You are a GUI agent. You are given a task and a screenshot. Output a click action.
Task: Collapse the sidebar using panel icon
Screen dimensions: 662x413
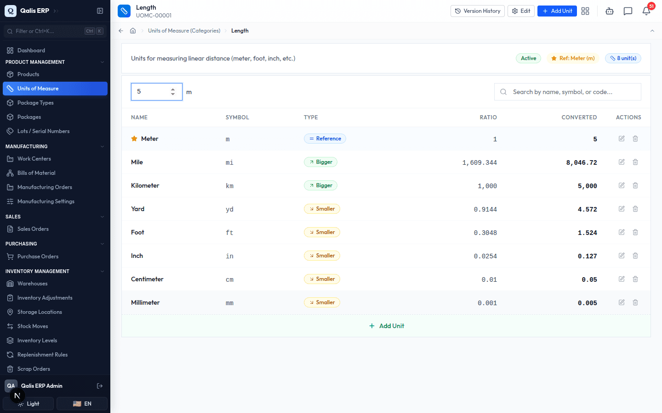point(100,11)
